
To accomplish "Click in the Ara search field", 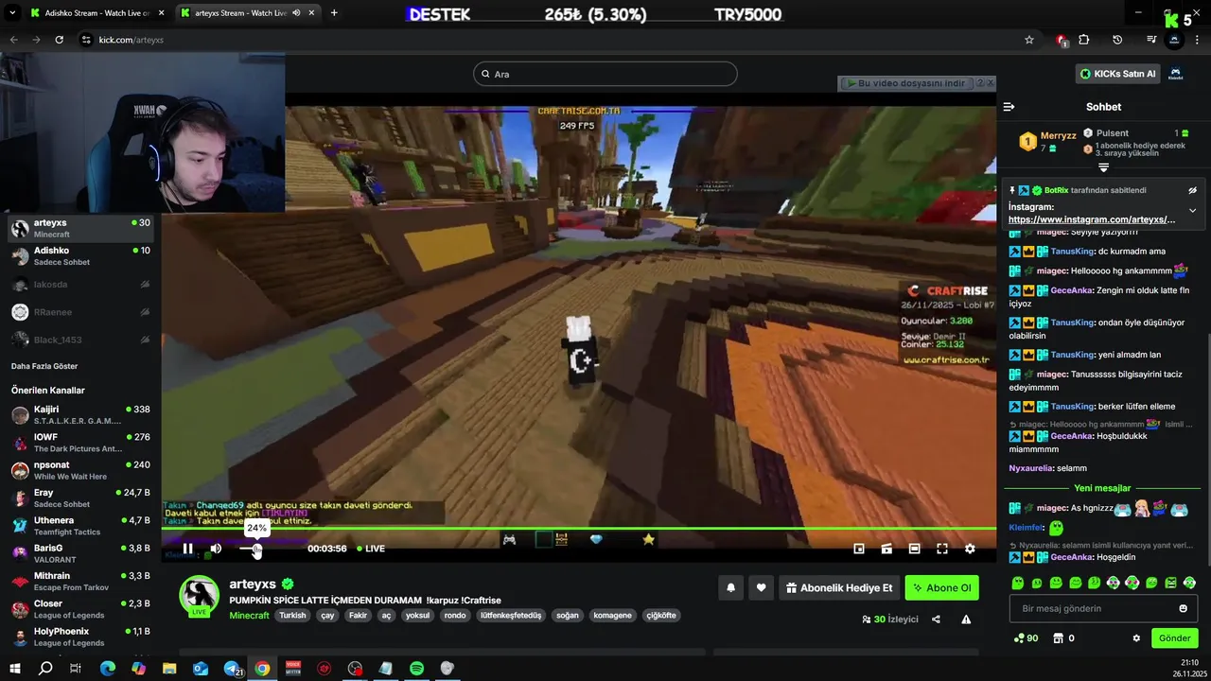I will pyautogui.click(x=605, y=74).
